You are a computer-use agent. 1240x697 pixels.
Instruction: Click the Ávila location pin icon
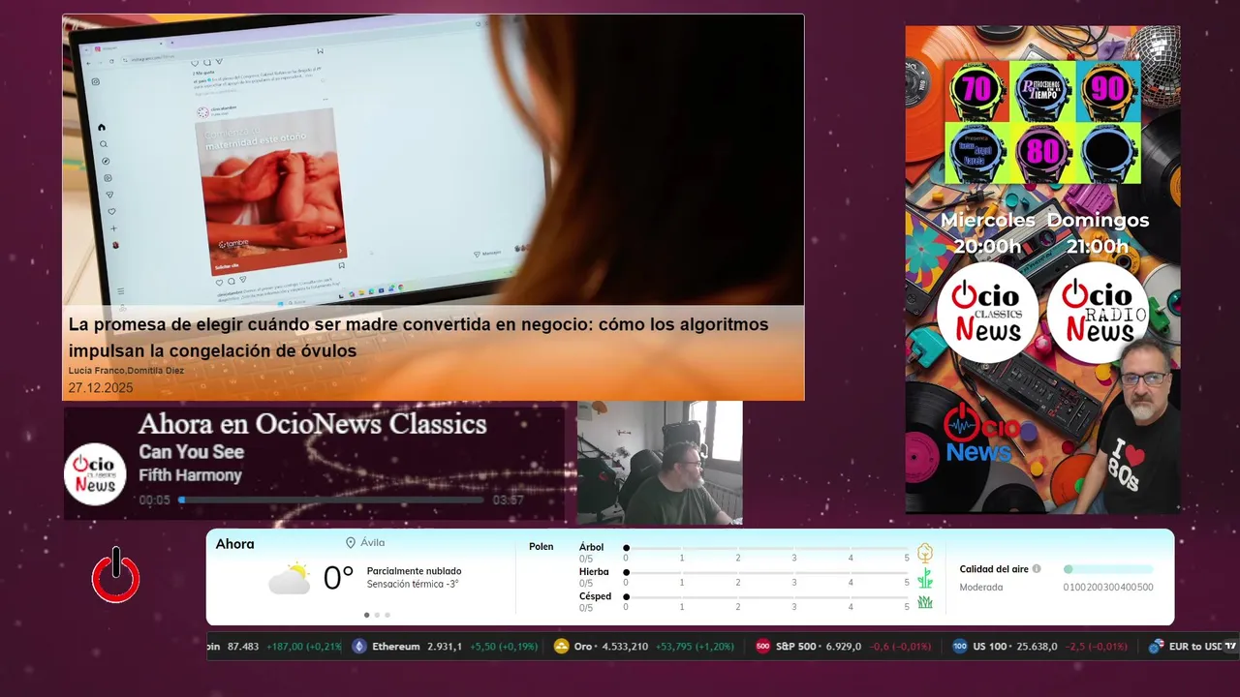click(x=351, y=543)
